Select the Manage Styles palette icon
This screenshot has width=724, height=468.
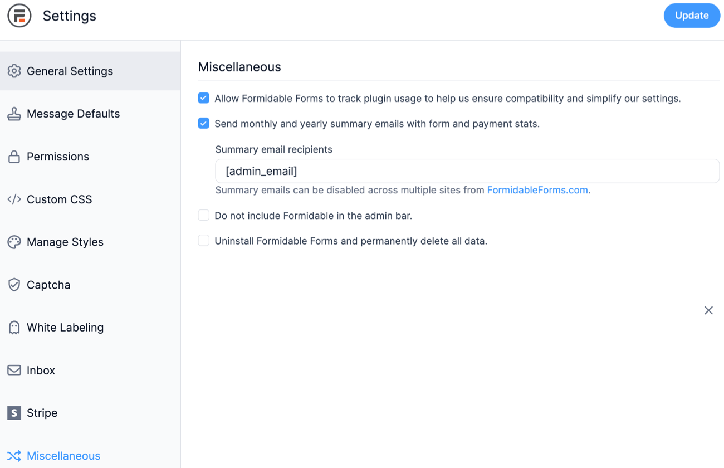pos(14,242)
